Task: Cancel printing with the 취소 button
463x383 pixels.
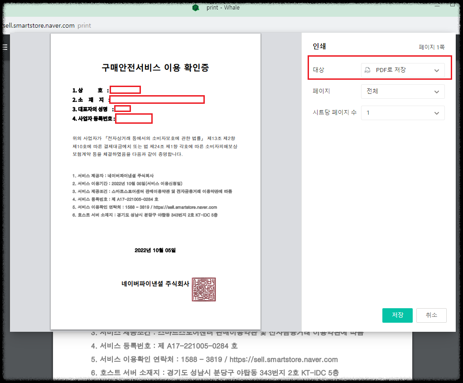Action: coord(431,315)
